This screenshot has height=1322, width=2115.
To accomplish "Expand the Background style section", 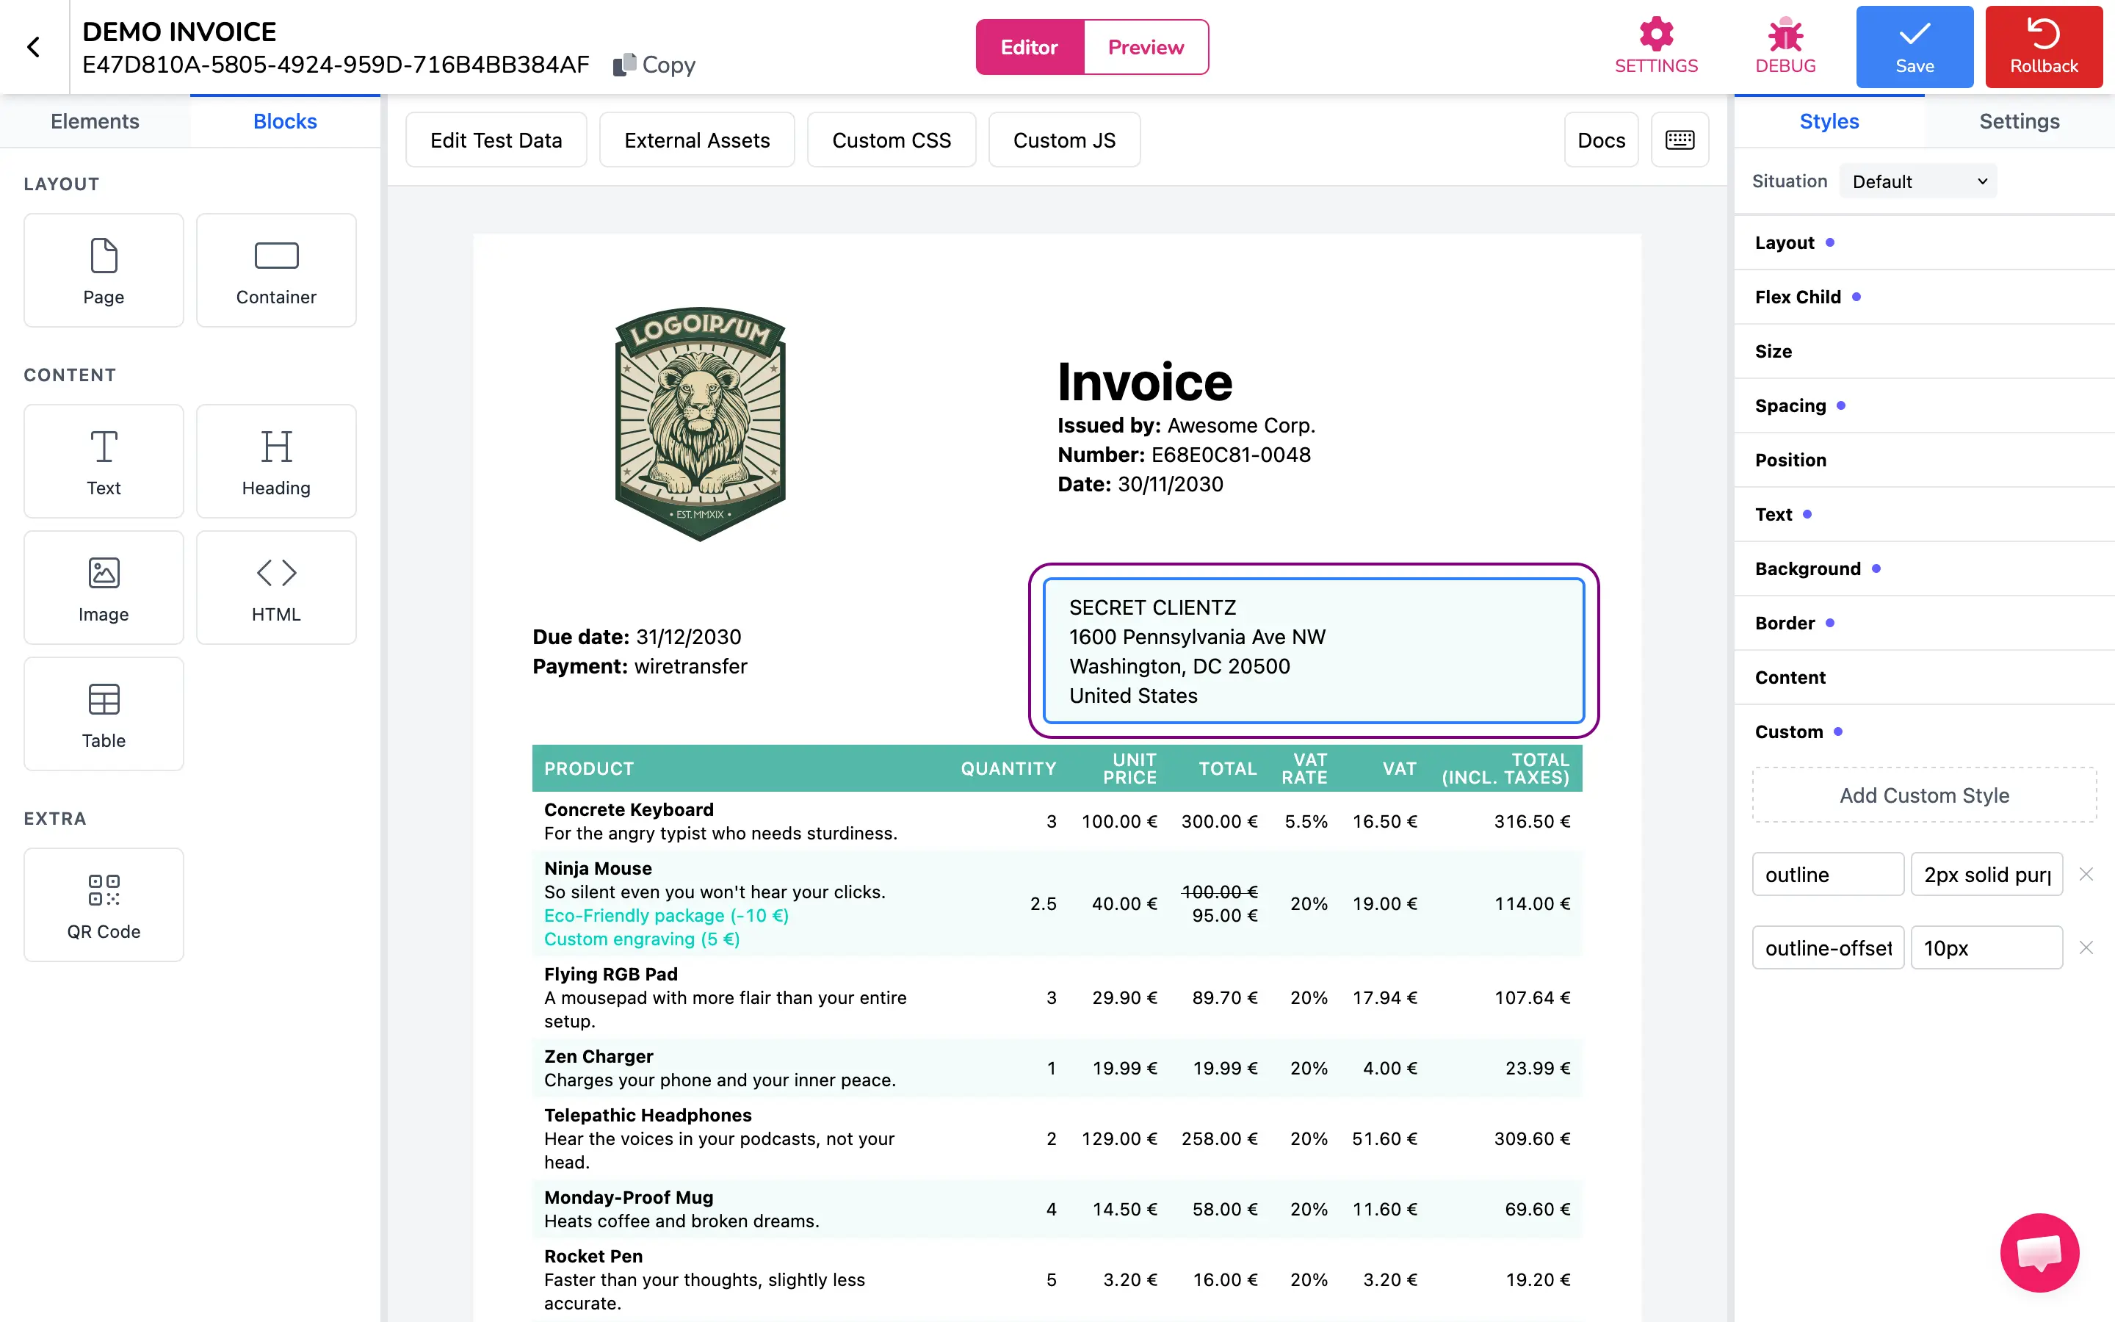I will coord(1807,568).
